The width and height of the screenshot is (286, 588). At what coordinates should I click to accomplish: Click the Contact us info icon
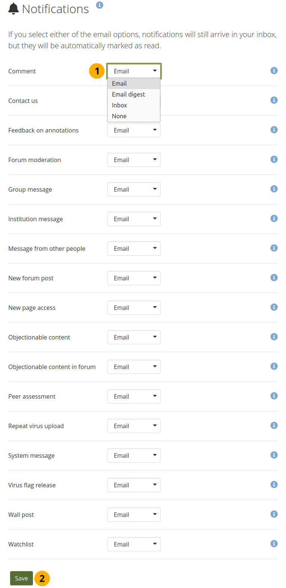(274, 100)
